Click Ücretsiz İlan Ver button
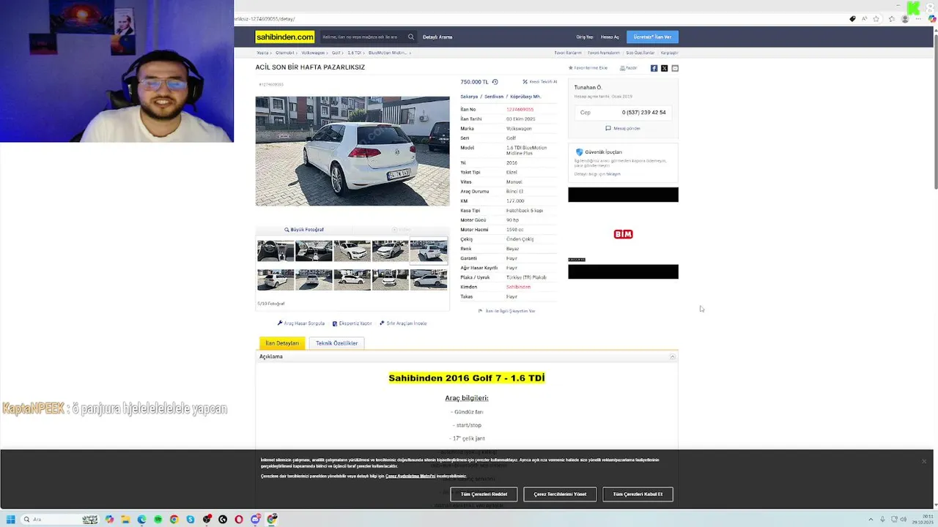This screenshot has height=527, width=938. 652,37
